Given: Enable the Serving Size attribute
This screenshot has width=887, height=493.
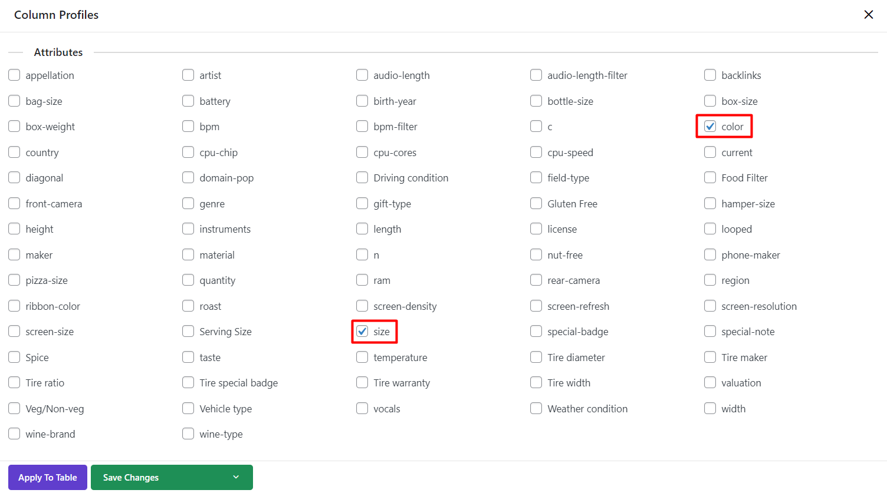Looking at the screenshot, I should [x=188, y=332].
